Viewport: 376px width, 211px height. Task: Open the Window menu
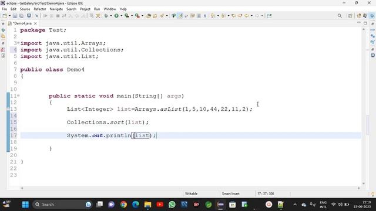110,9
